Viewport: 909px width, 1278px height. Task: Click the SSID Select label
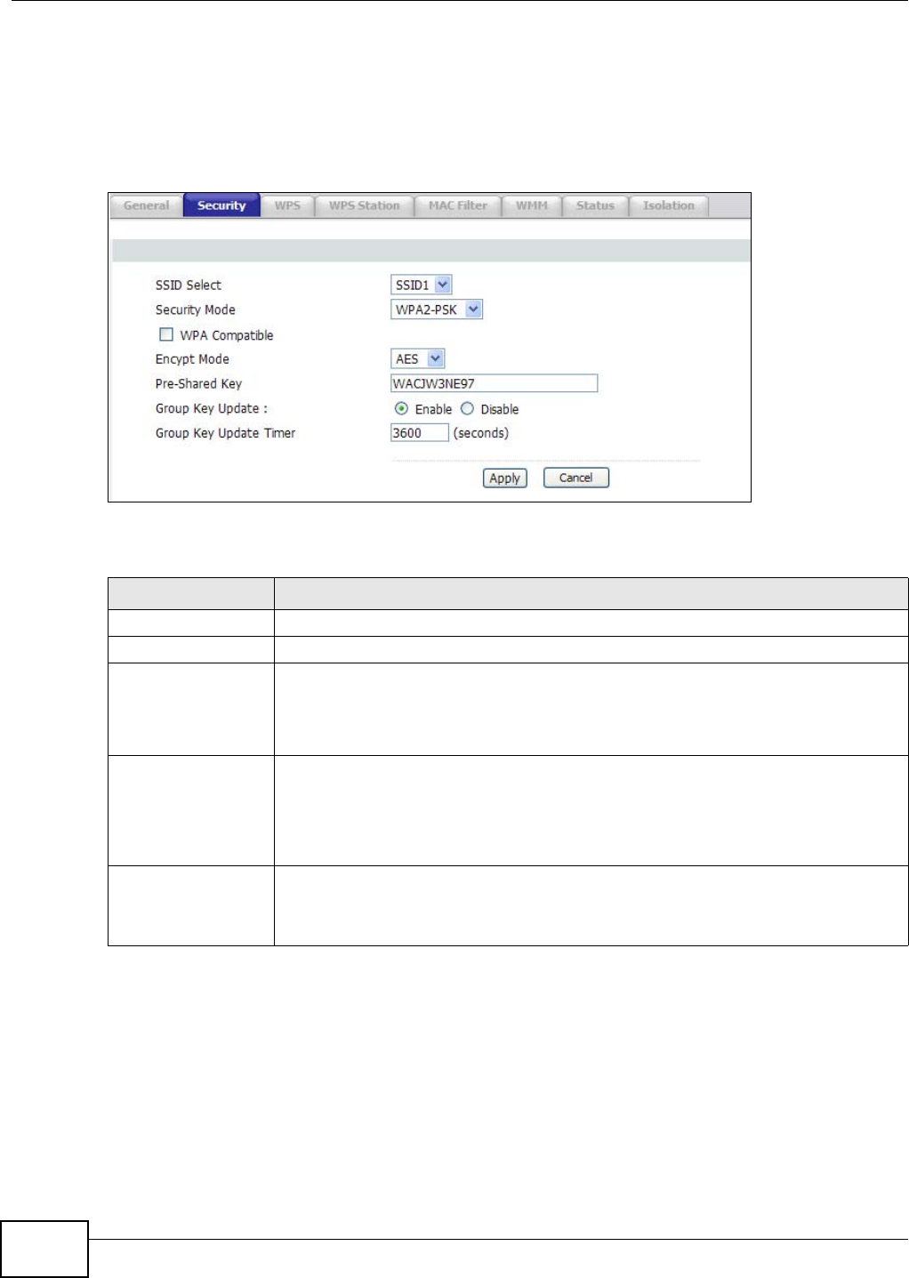(x=189, y=285)
